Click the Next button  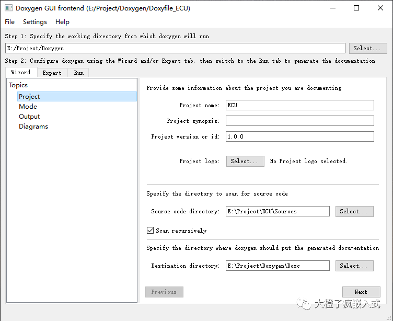click(x=361, y=292)
